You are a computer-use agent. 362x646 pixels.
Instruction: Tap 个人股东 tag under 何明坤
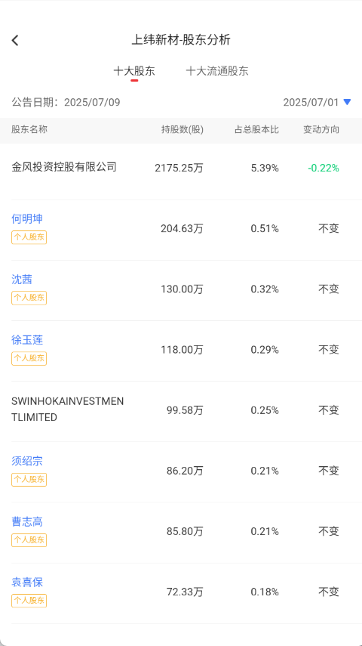tap(29, 237)
